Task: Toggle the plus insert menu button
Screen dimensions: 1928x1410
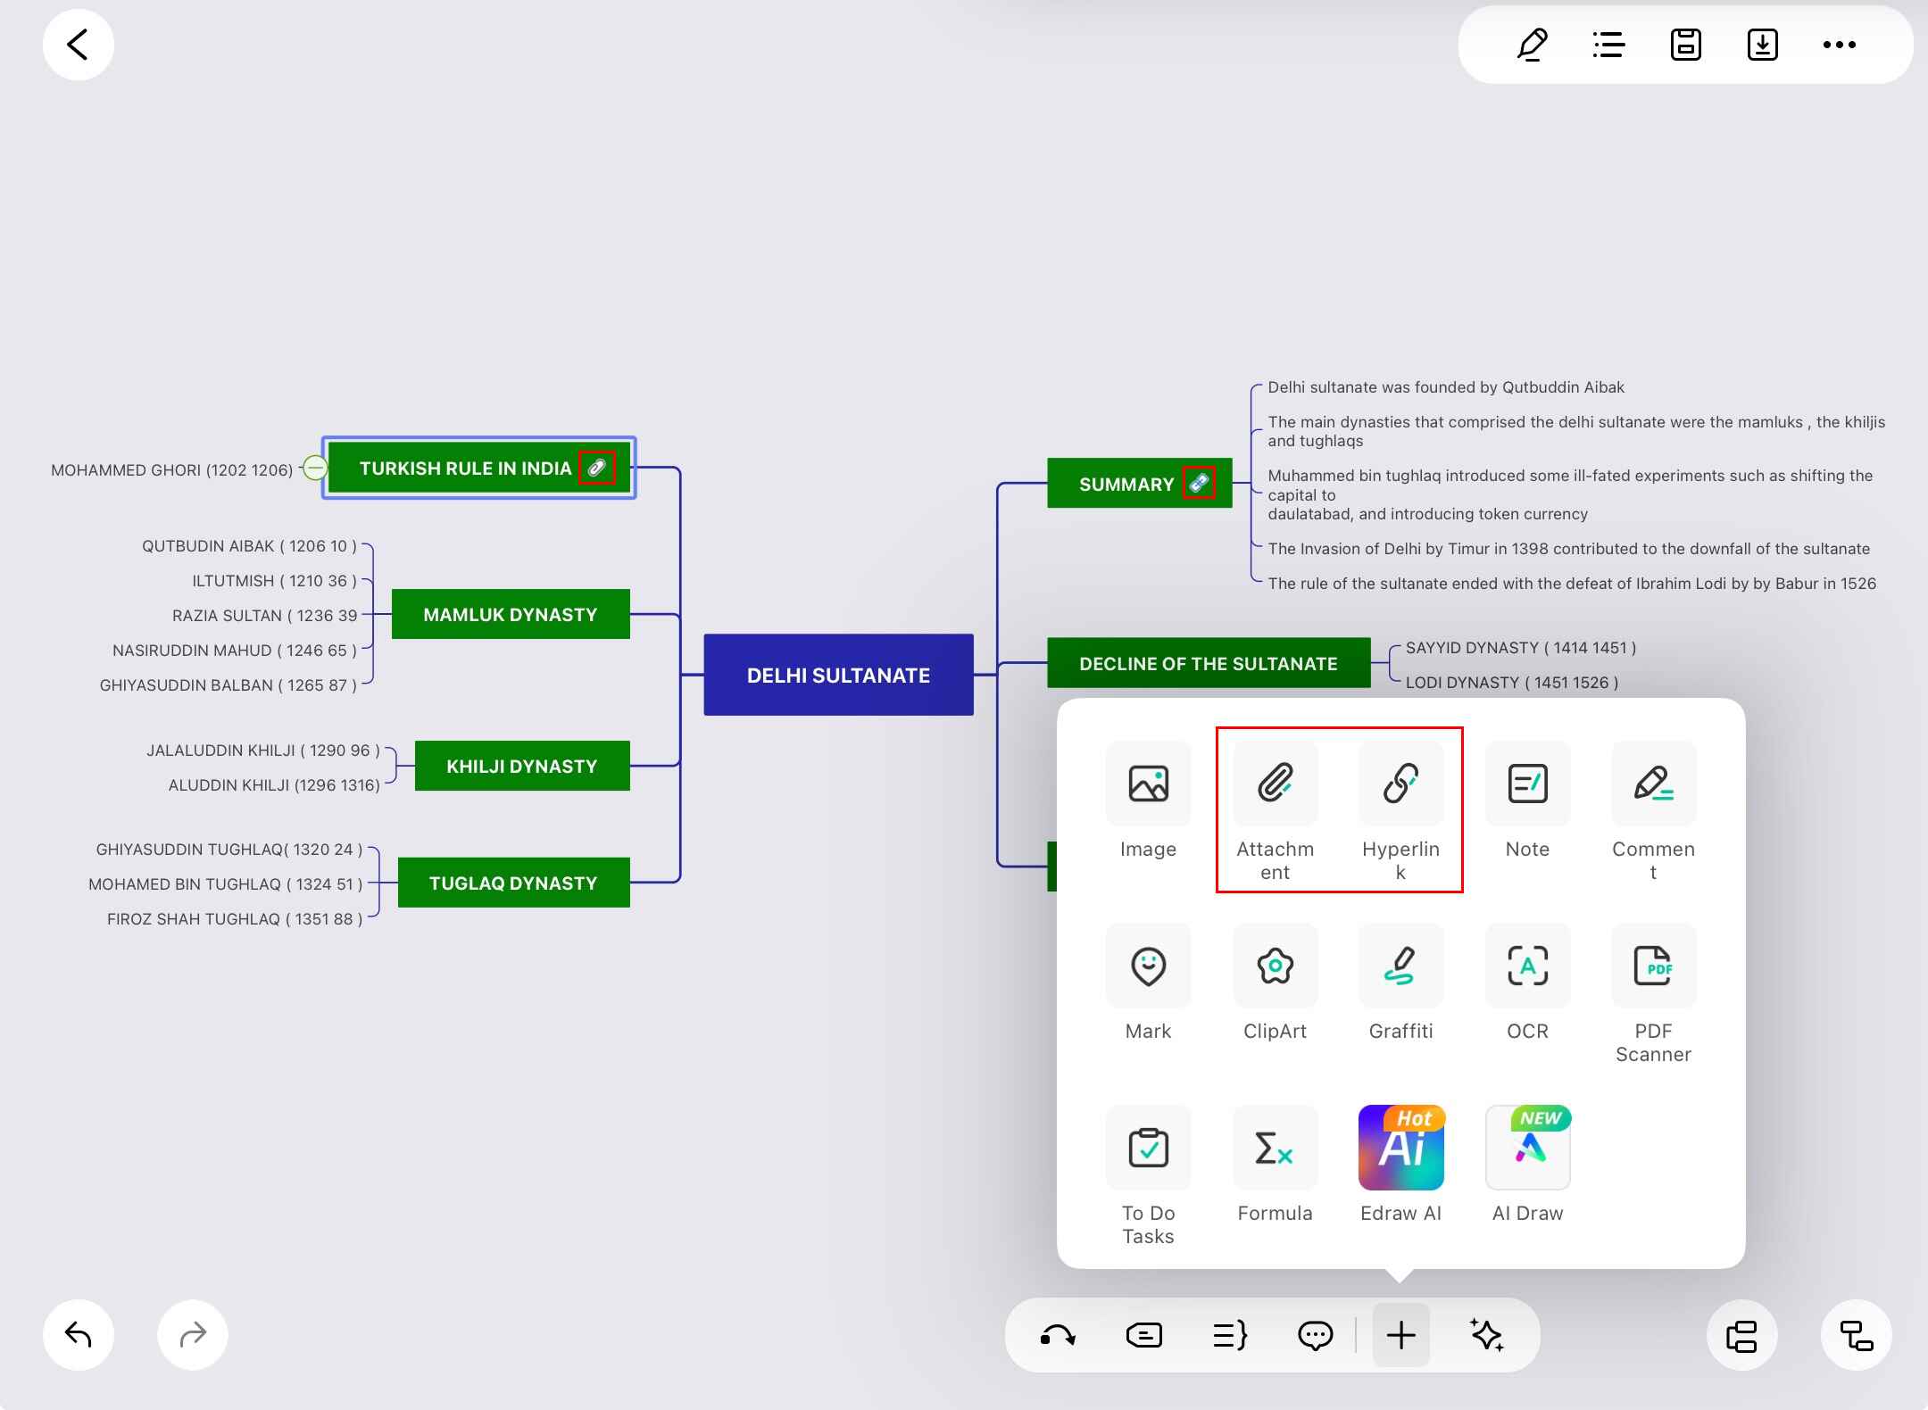Action: (1400, 1335)
